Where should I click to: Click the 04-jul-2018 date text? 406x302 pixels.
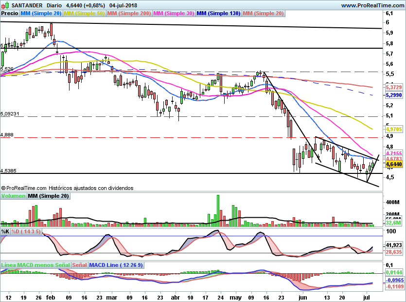pyautogui.click(x=123, y=5)
